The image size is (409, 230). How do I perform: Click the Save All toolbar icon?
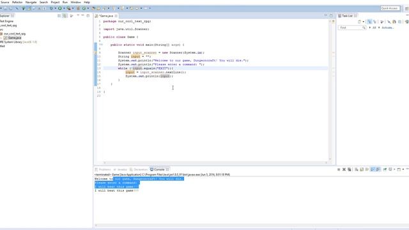[10, 8]
